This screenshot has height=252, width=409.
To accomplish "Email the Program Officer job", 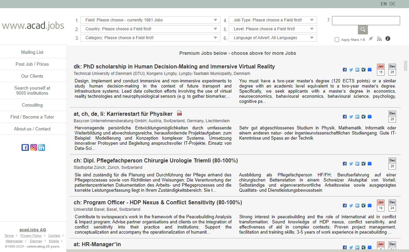I will (x=369, y=205).
